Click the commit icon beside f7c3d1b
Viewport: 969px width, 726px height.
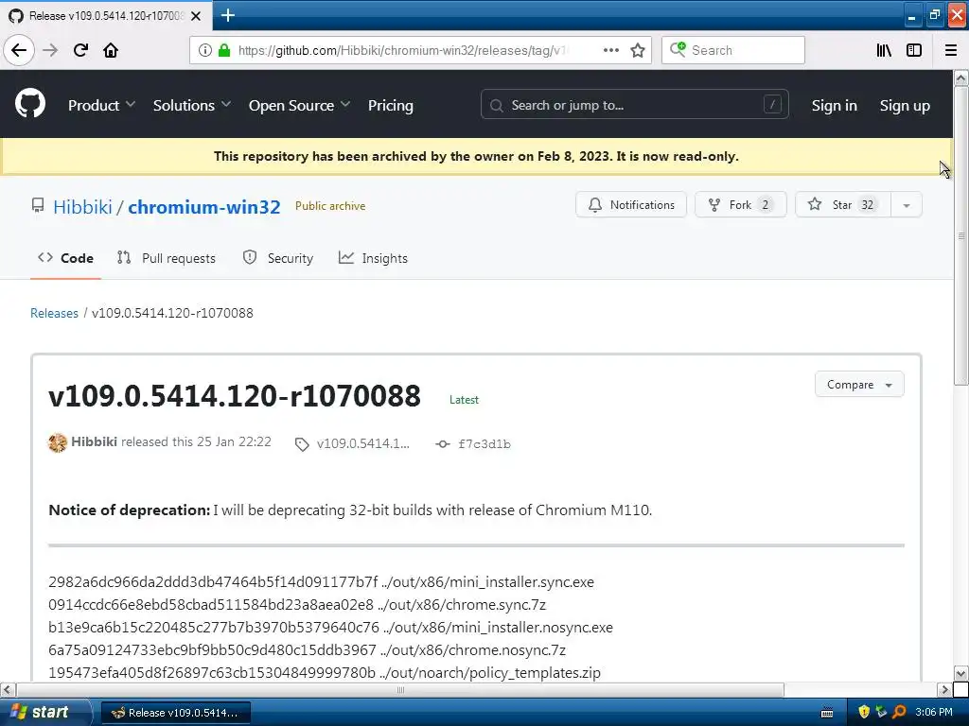pos(443,444)
